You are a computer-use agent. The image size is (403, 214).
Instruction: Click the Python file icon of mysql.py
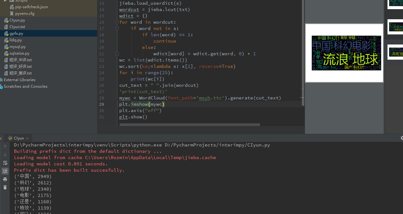(x=6, y=47)
